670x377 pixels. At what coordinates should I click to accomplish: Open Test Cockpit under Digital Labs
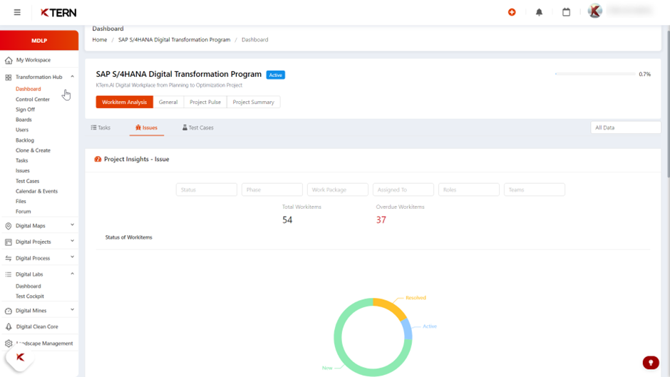coord(29,296)
